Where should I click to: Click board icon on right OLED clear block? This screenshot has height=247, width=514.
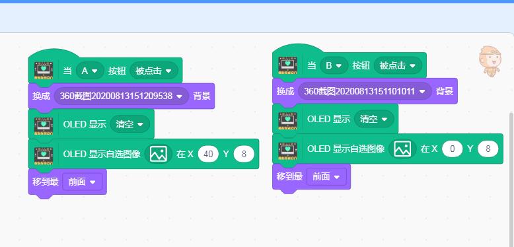287,120
